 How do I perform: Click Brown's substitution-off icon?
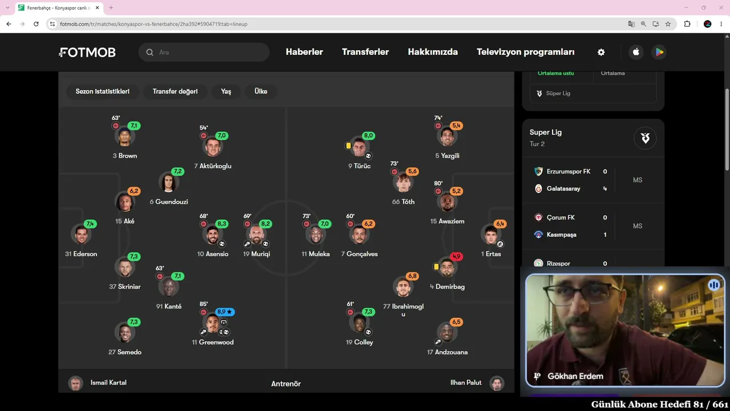pos(116,126)
